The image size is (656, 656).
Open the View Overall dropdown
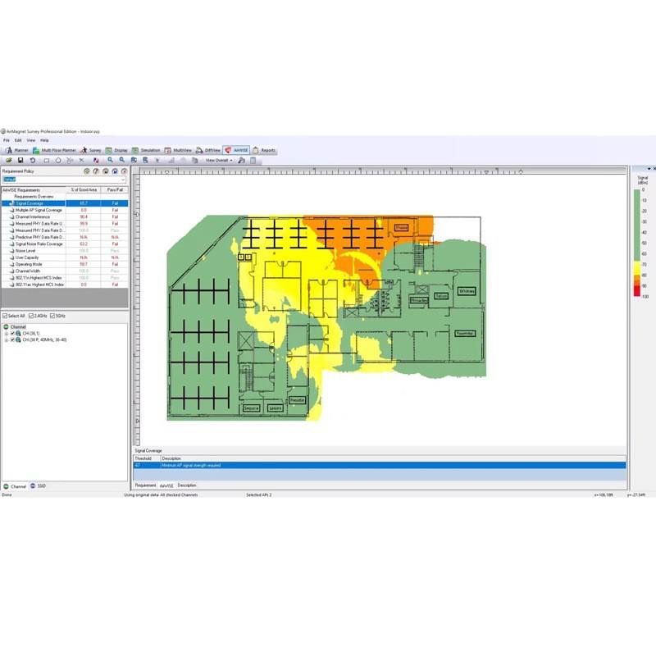pos(219,160)
